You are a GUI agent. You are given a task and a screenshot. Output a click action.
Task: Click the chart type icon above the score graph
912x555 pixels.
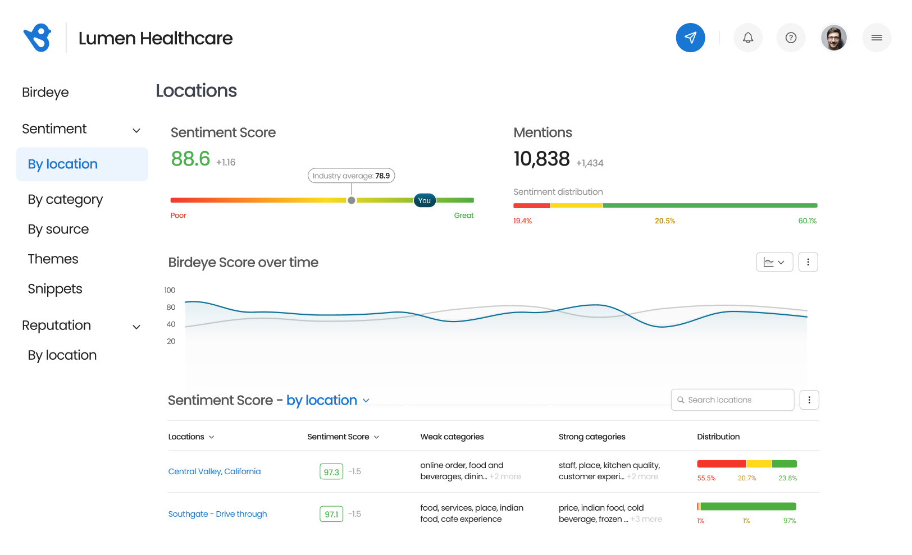coord(774,262)
